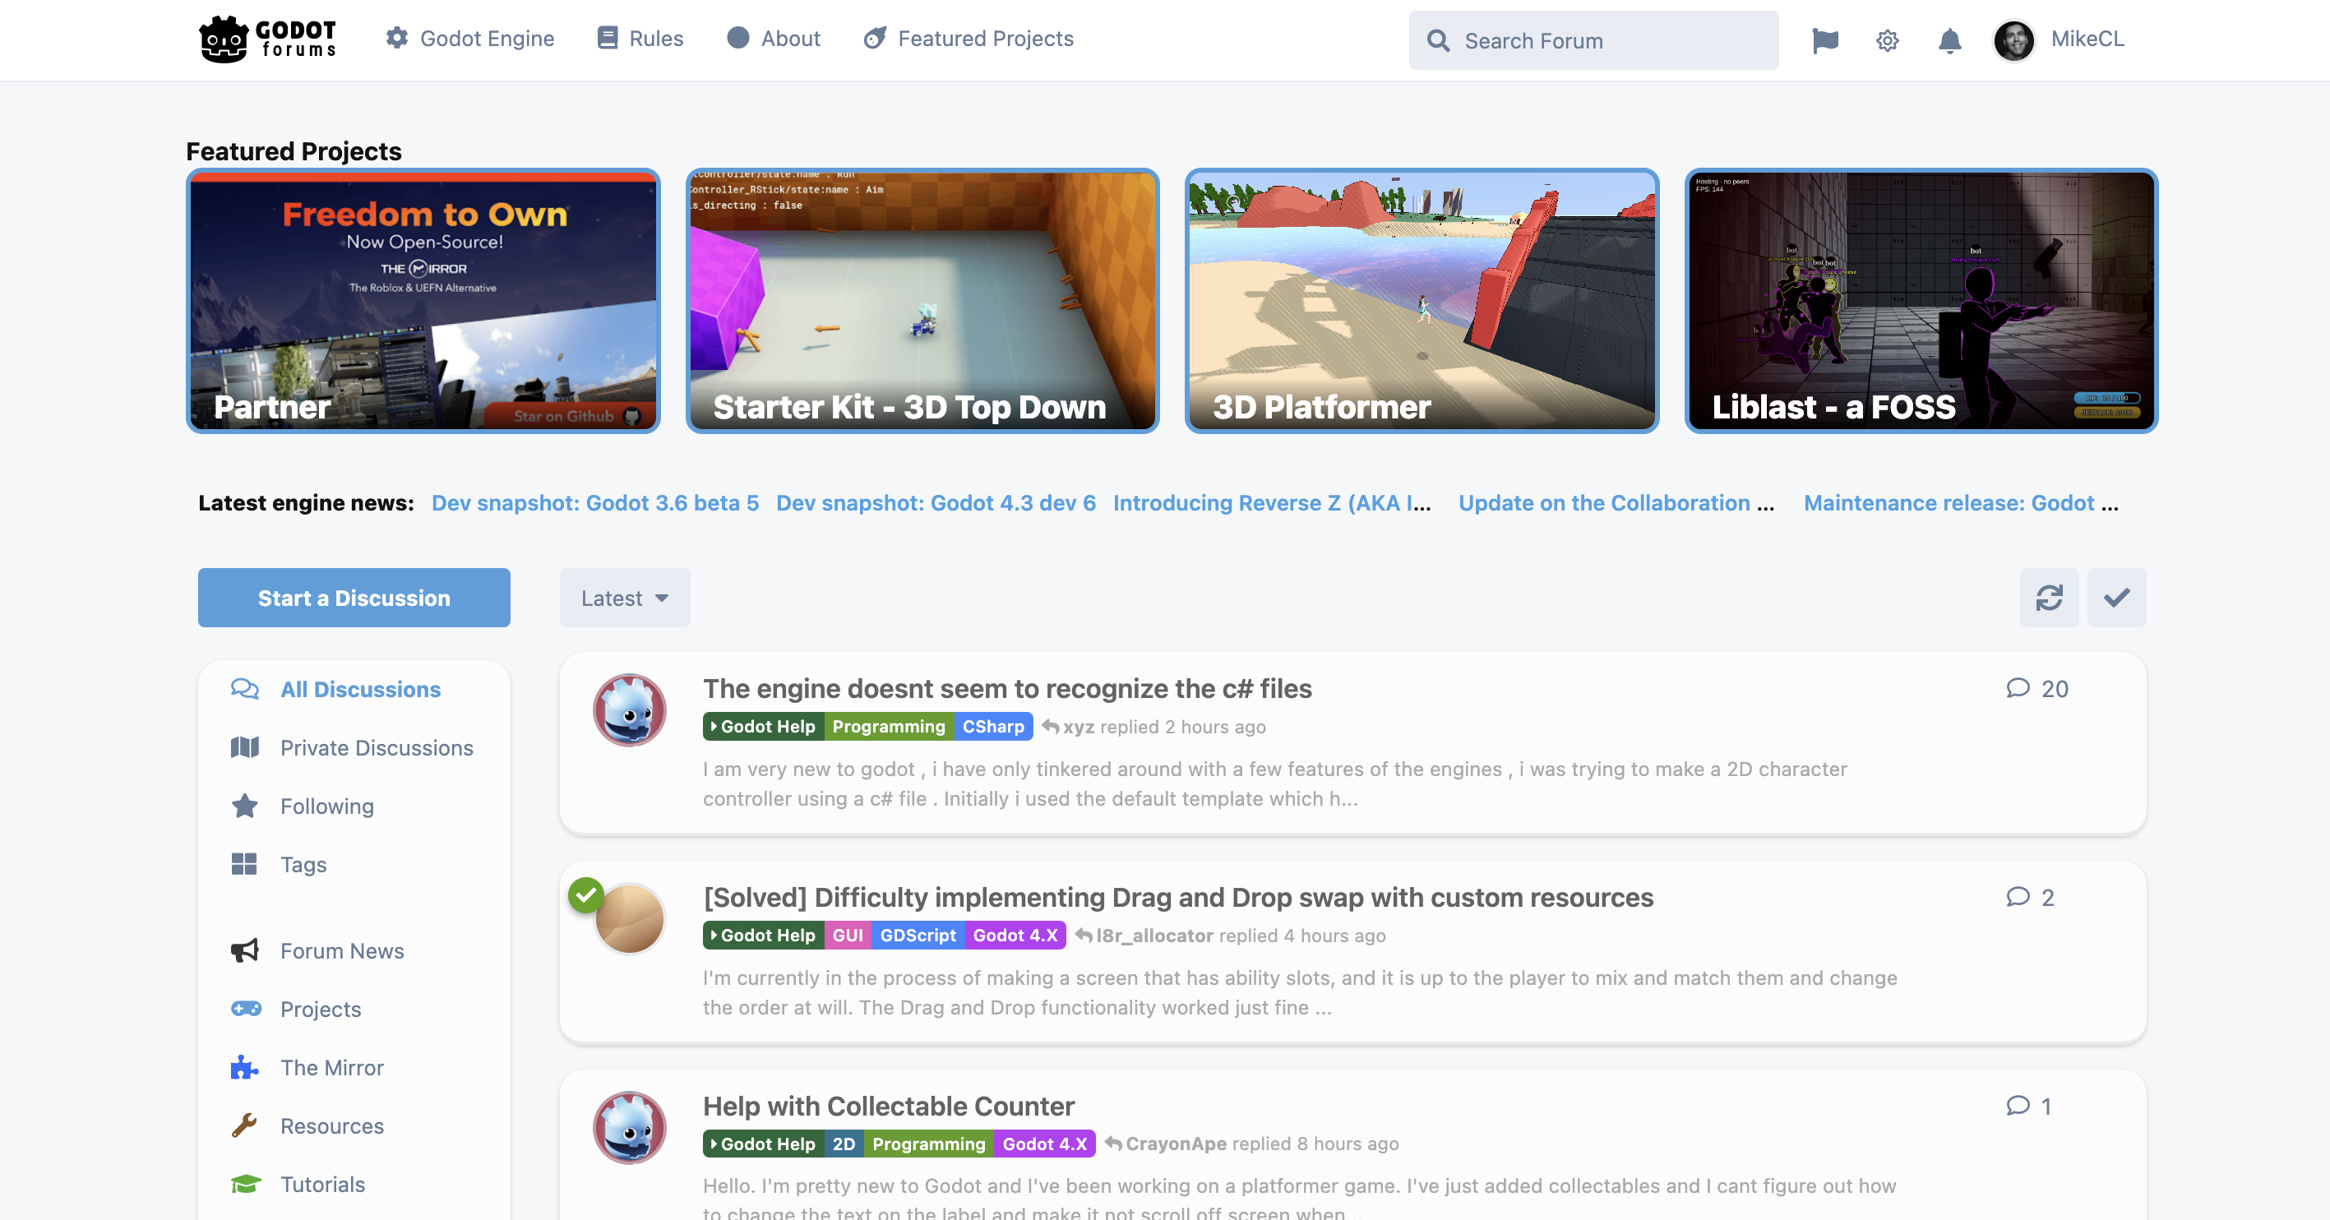Open About in the top navigation
2330x1220 pixels.
coord(774,38)
